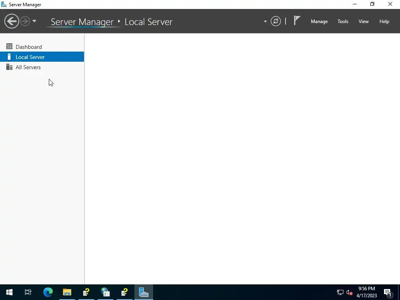Refresh Server Manager with the circular arrows icon
Screen dimensions: 400x300
click(x=275, y=21)
